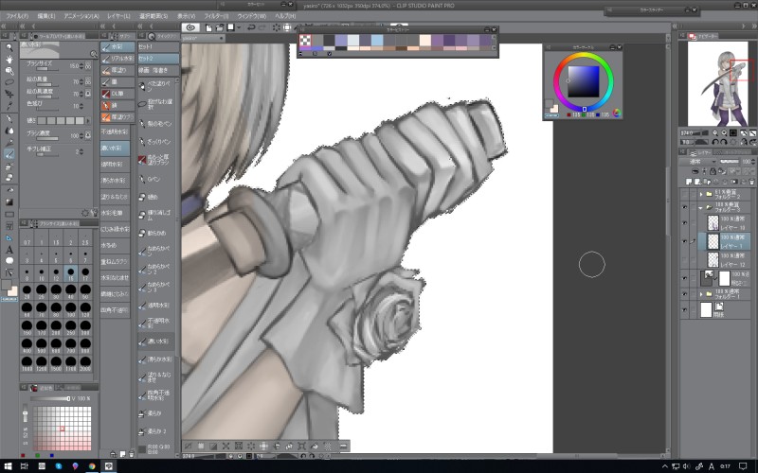Pick the light blue color set swatch
This screenshot has width=758, height=473.
(x=377, y=40)
